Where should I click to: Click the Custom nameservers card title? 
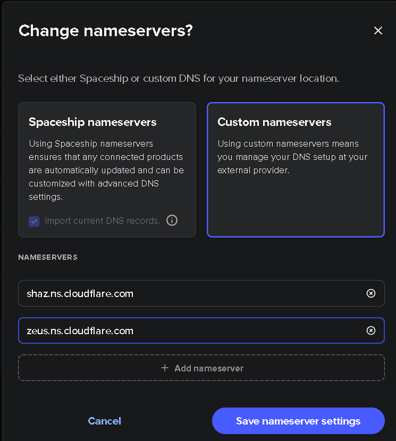(x=274, y=122)
